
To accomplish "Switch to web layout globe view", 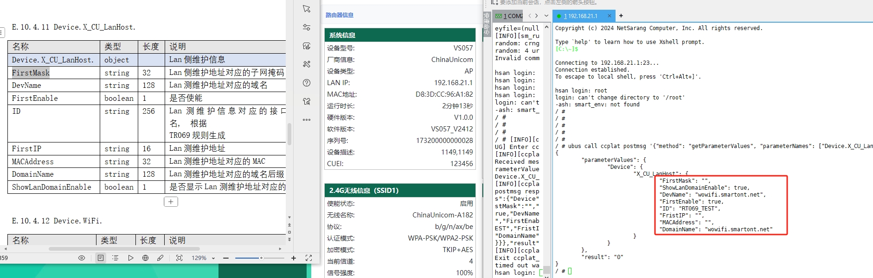I will (146, 258).
